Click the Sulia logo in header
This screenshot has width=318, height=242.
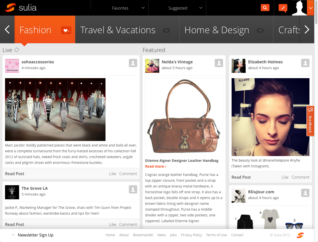tap(21, 8)
